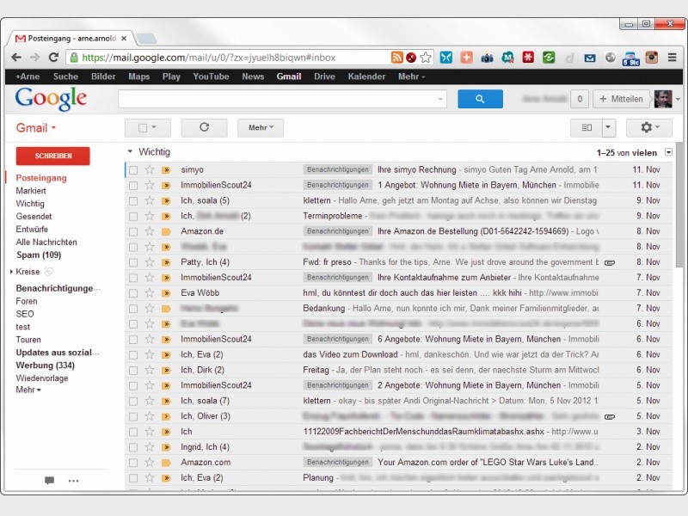
Task: Star the Eva Wöbb email
Action: (x=150, y=292)
